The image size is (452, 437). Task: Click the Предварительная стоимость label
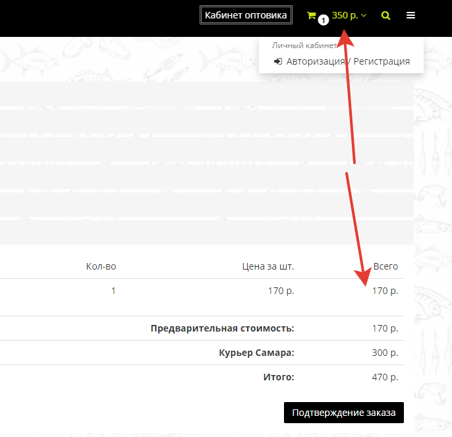coord(222,328)
